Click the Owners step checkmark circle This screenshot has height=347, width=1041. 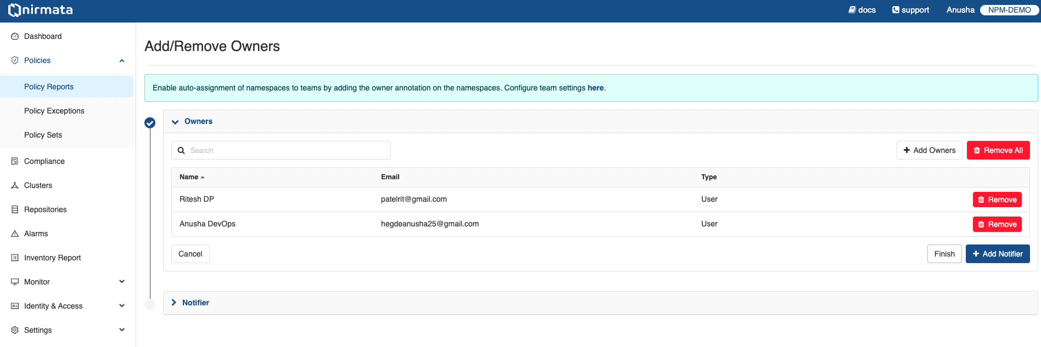[x=150, y=123]
